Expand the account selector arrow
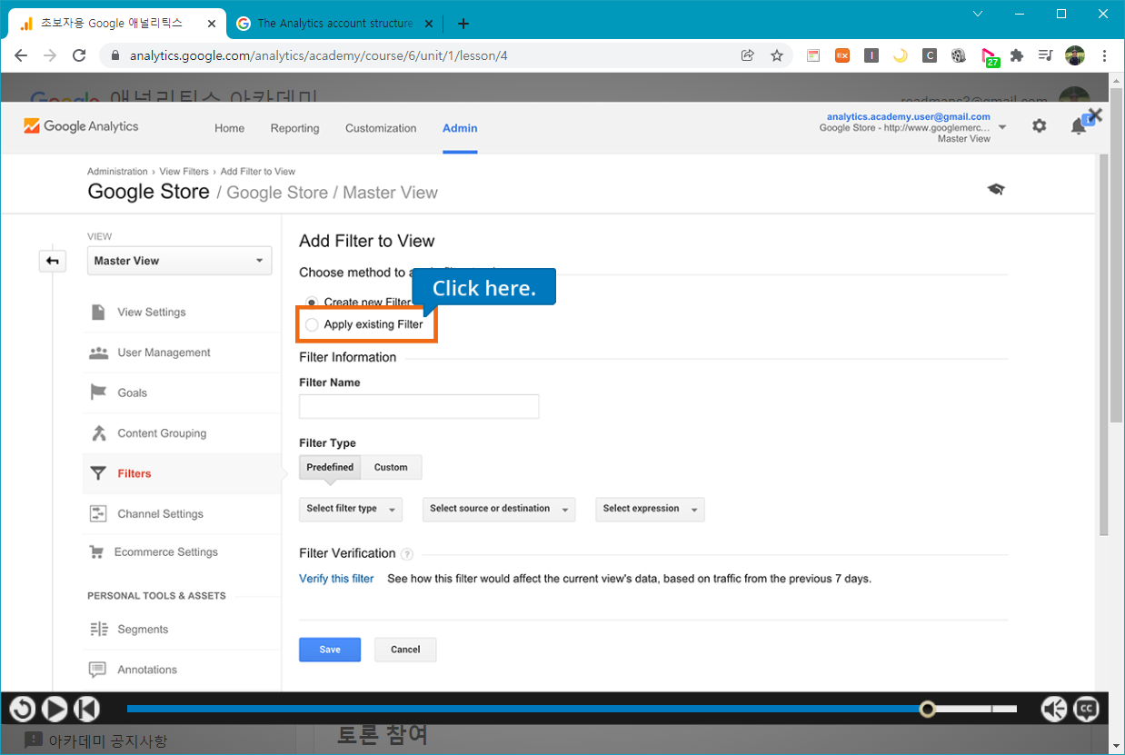Image resolution: width=1125 pixels, height=755 pixels. point(1002,127)
